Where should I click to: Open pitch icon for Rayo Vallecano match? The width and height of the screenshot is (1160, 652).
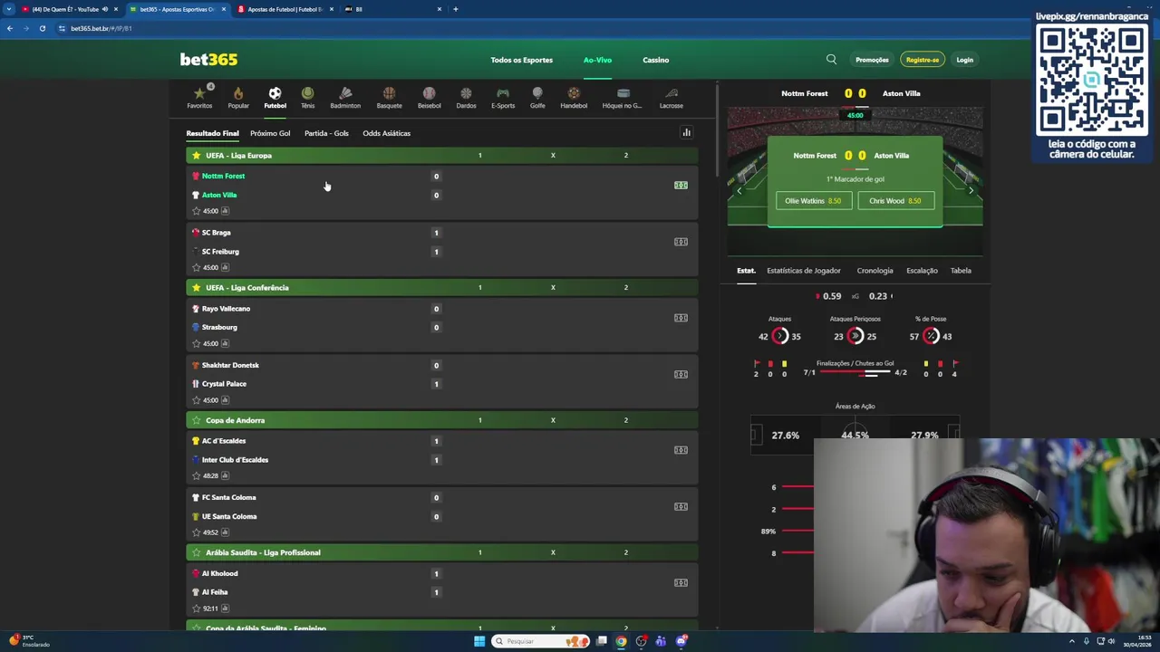pyautogui.click(x=681, y=318)
